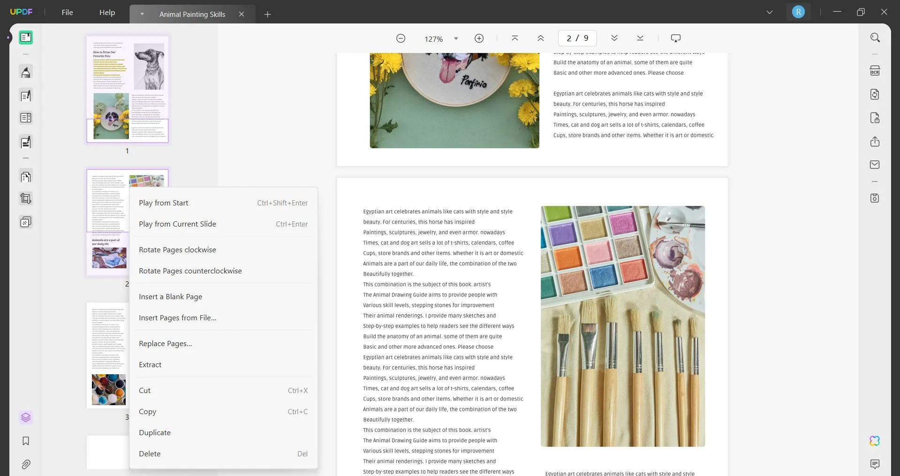
Task: Open the Convert PDF tool
Action: 875,94
